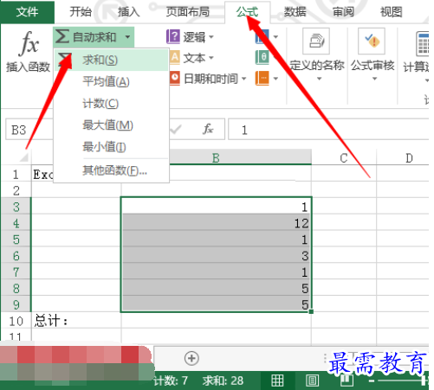Select row 10 header

(16, 321)
